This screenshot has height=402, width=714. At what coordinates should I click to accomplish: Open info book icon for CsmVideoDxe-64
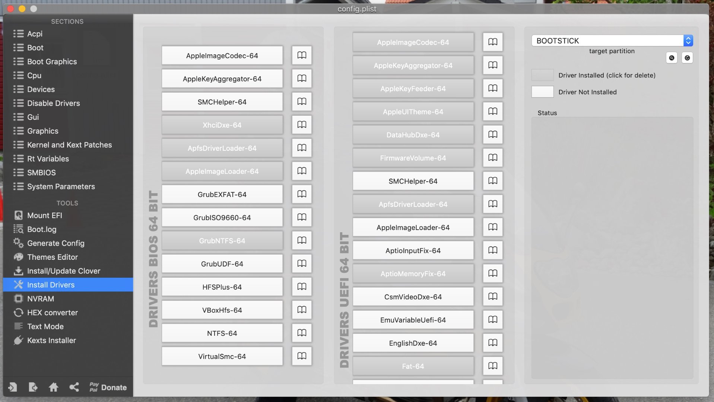pos(492,297)
